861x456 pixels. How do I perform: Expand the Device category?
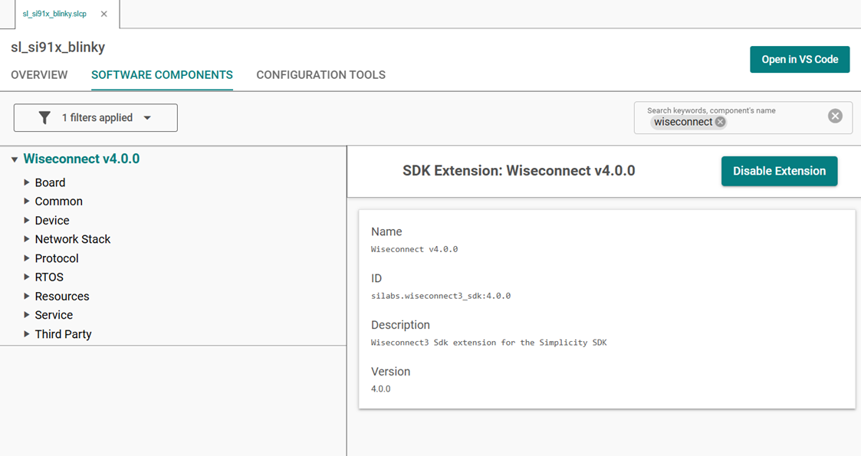52,220
